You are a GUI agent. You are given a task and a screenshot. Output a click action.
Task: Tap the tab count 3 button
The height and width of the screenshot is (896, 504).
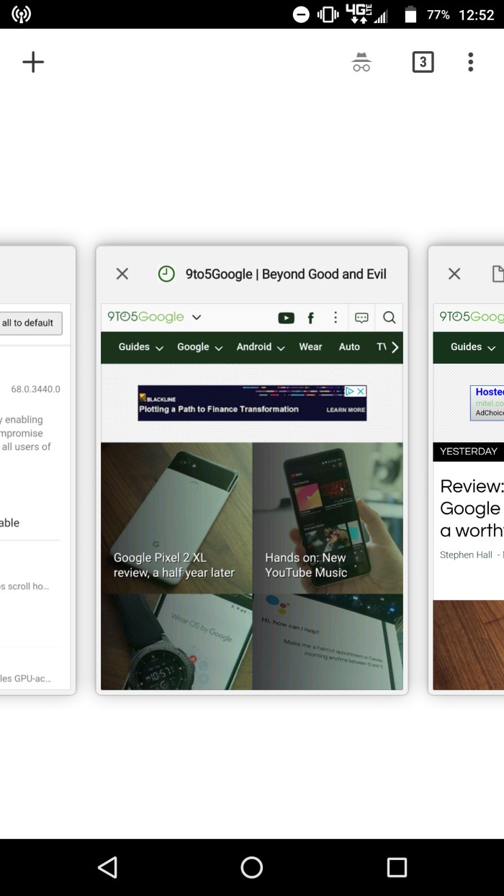[x=423, y=63]
